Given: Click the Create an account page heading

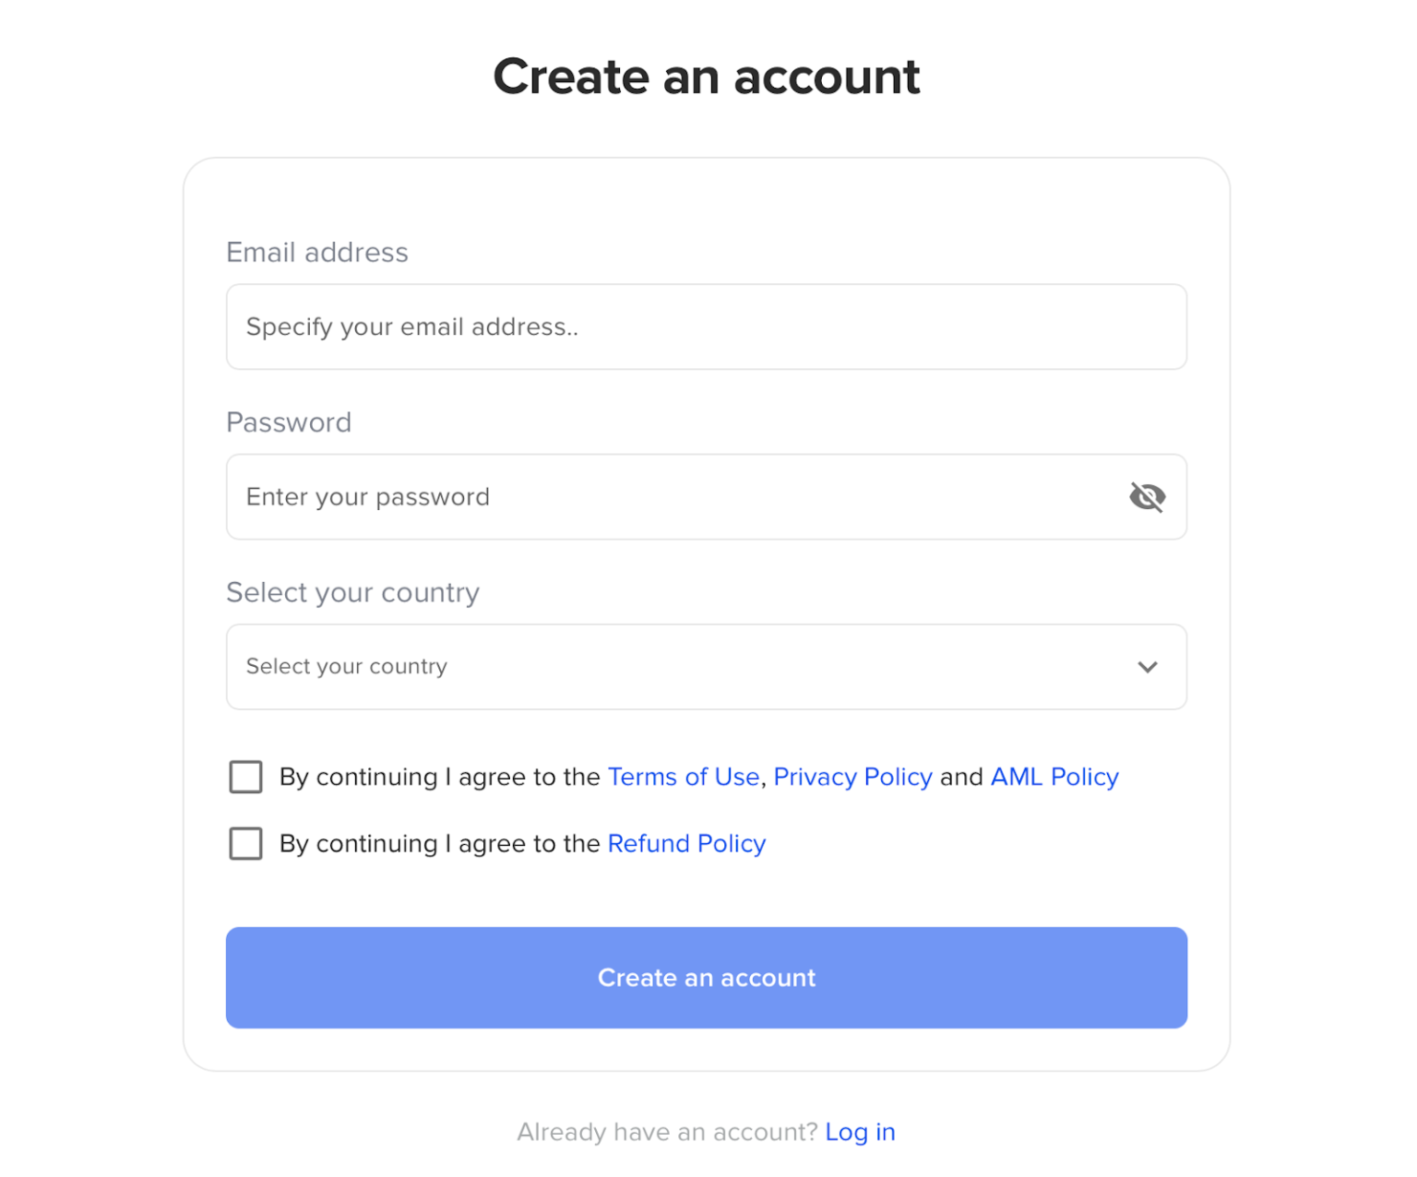Looking at the screenshot, I should pyautogui.click(x=707, y=76).
